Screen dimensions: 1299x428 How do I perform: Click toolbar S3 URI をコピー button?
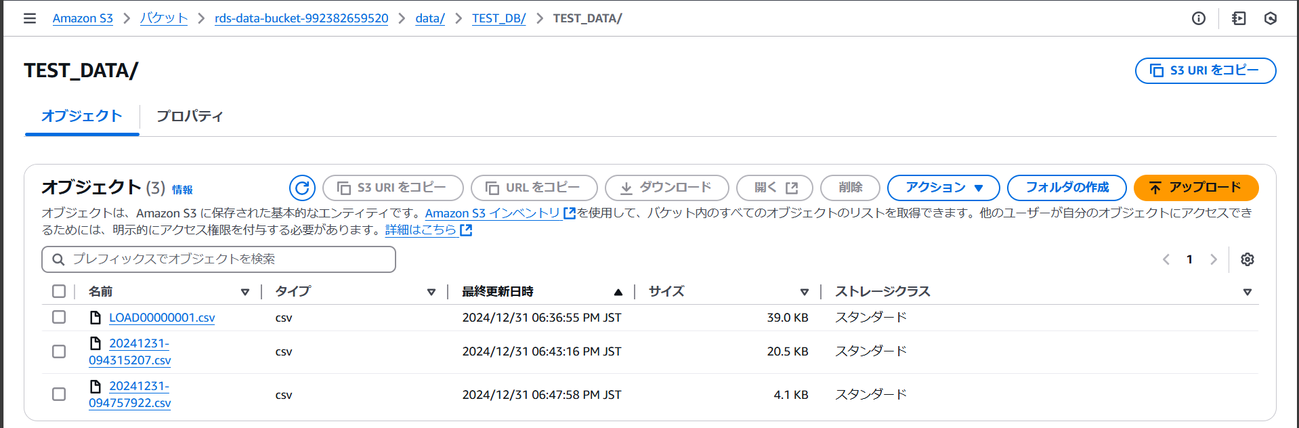[x=393, y=188]
